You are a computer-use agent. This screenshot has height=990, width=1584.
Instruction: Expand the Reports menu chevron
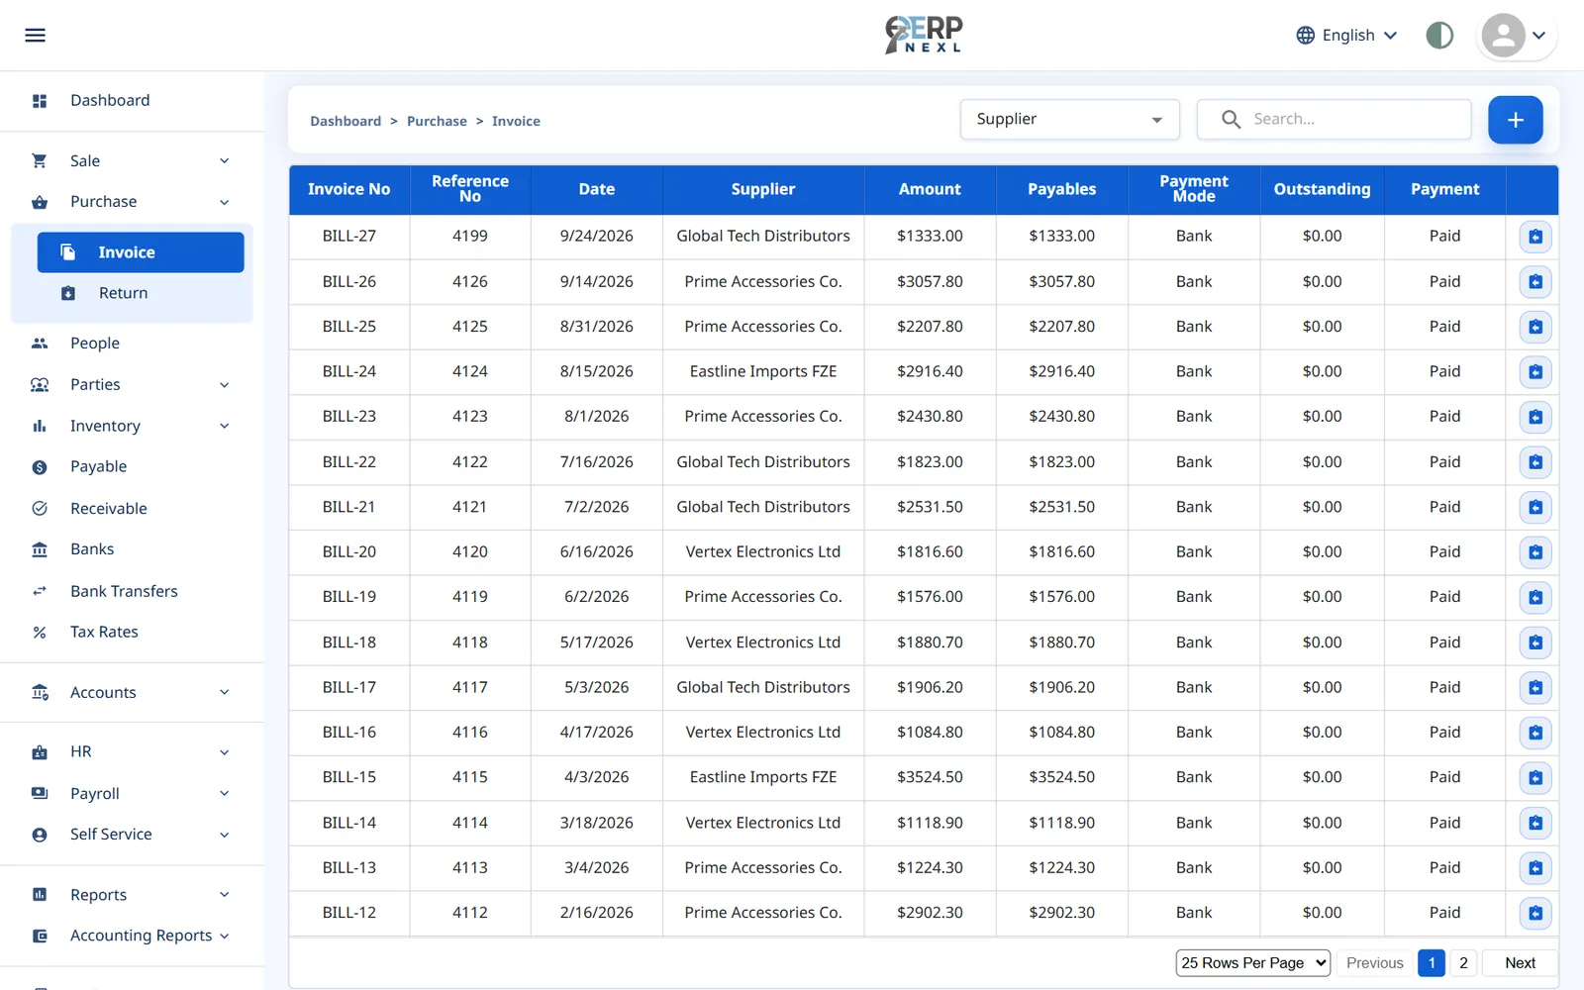pyautogui.click(x=225, y=895)
